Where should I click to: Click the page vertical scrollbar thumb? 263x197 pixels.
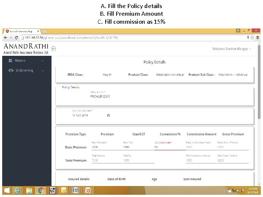[x=259, y=82]
